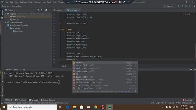196x110 pixels.
Task: Collapse the Scratches folder
Action: tap(8, 28)
